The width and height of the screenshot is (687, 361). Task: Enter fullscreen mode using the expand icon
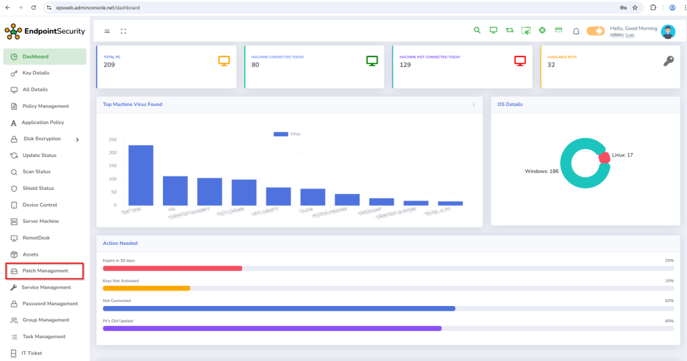coord(123,31)
